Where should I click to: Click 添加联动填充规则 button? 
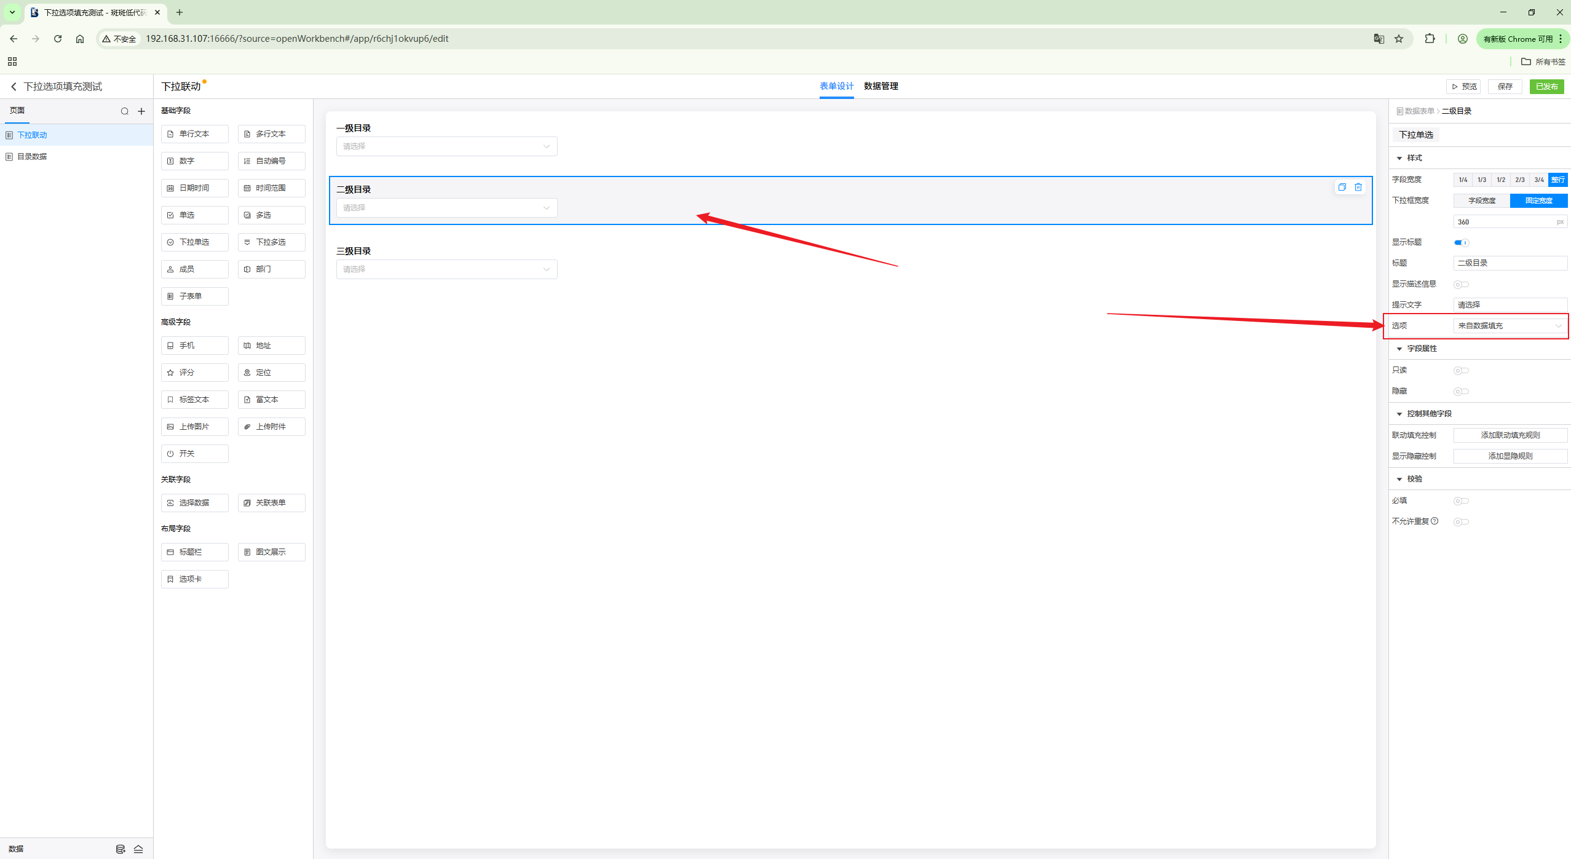[x=1510, y=435]
